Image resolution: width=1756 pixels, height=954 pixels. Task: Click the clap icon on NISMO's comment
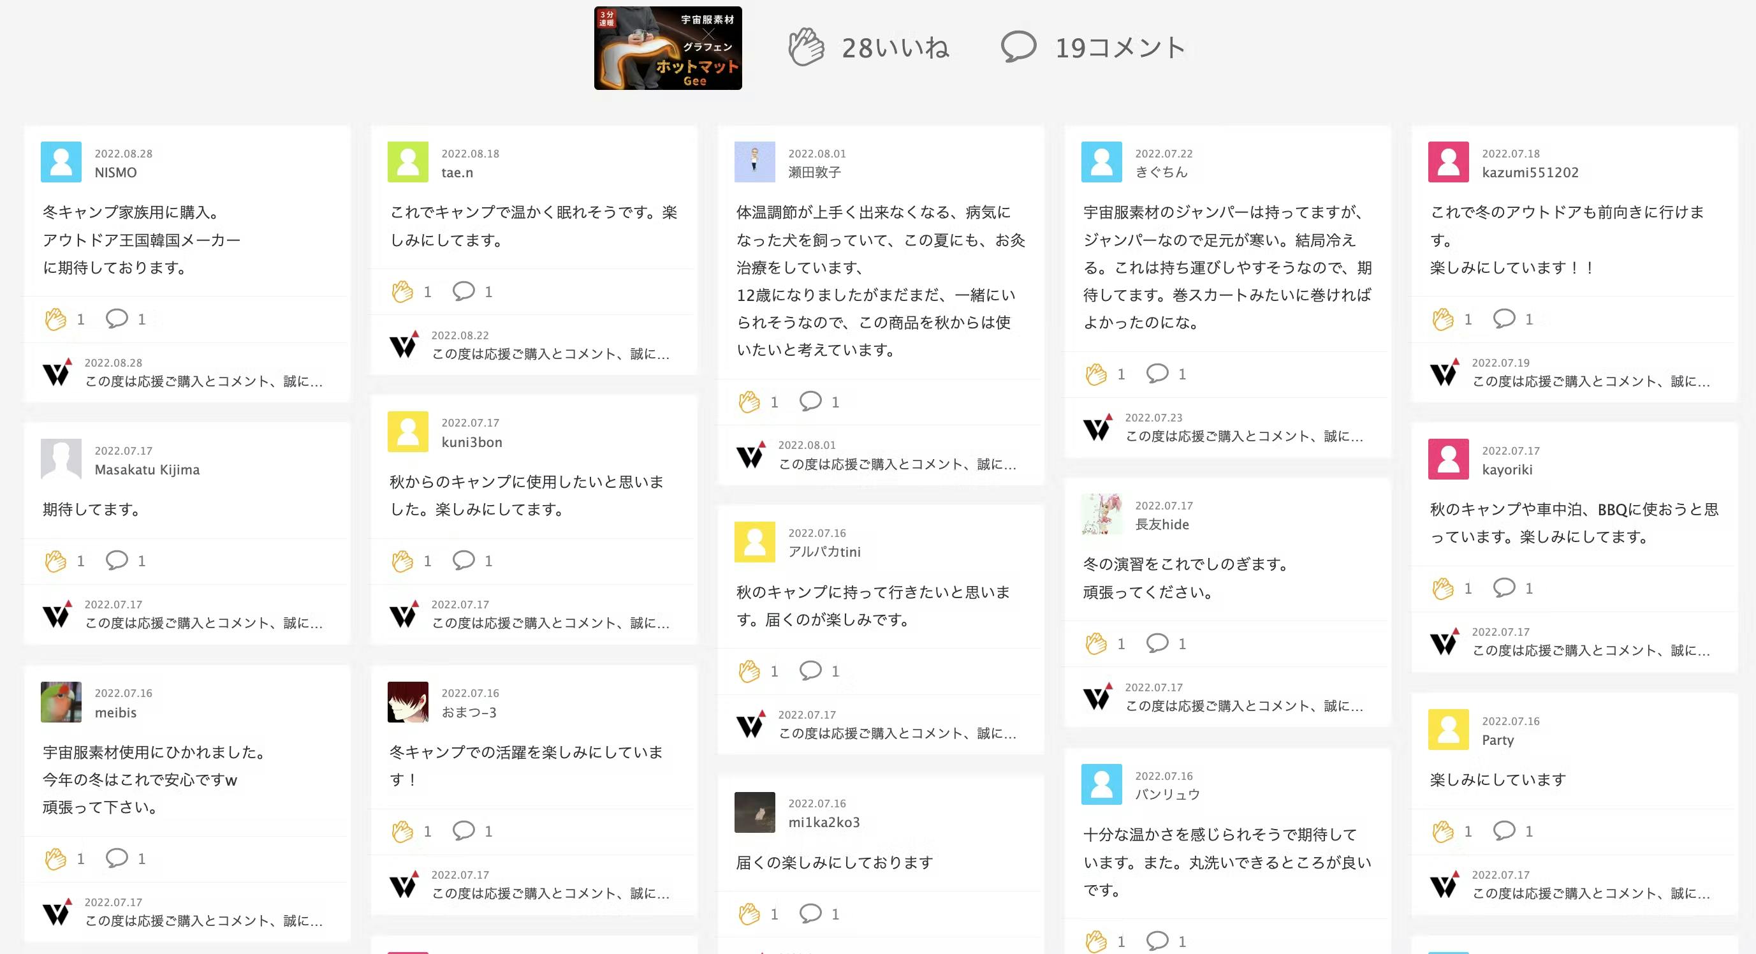[x=56, y=319]
